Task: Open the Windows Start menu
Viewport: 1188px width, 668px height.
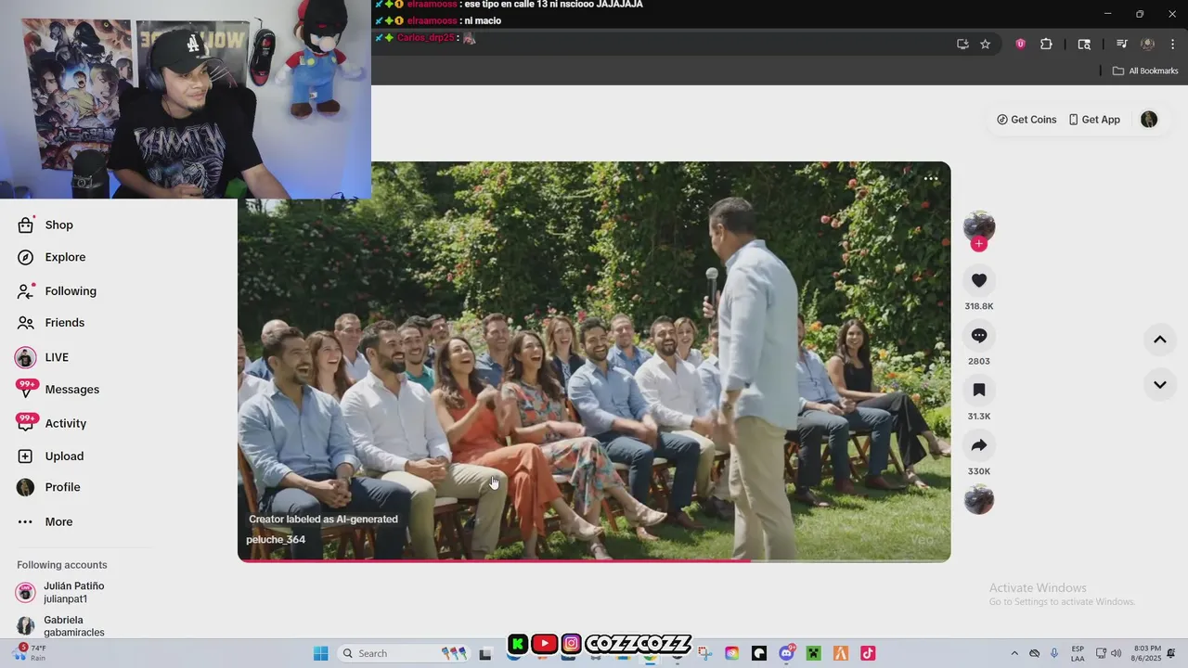Action: tap(321, 653)
